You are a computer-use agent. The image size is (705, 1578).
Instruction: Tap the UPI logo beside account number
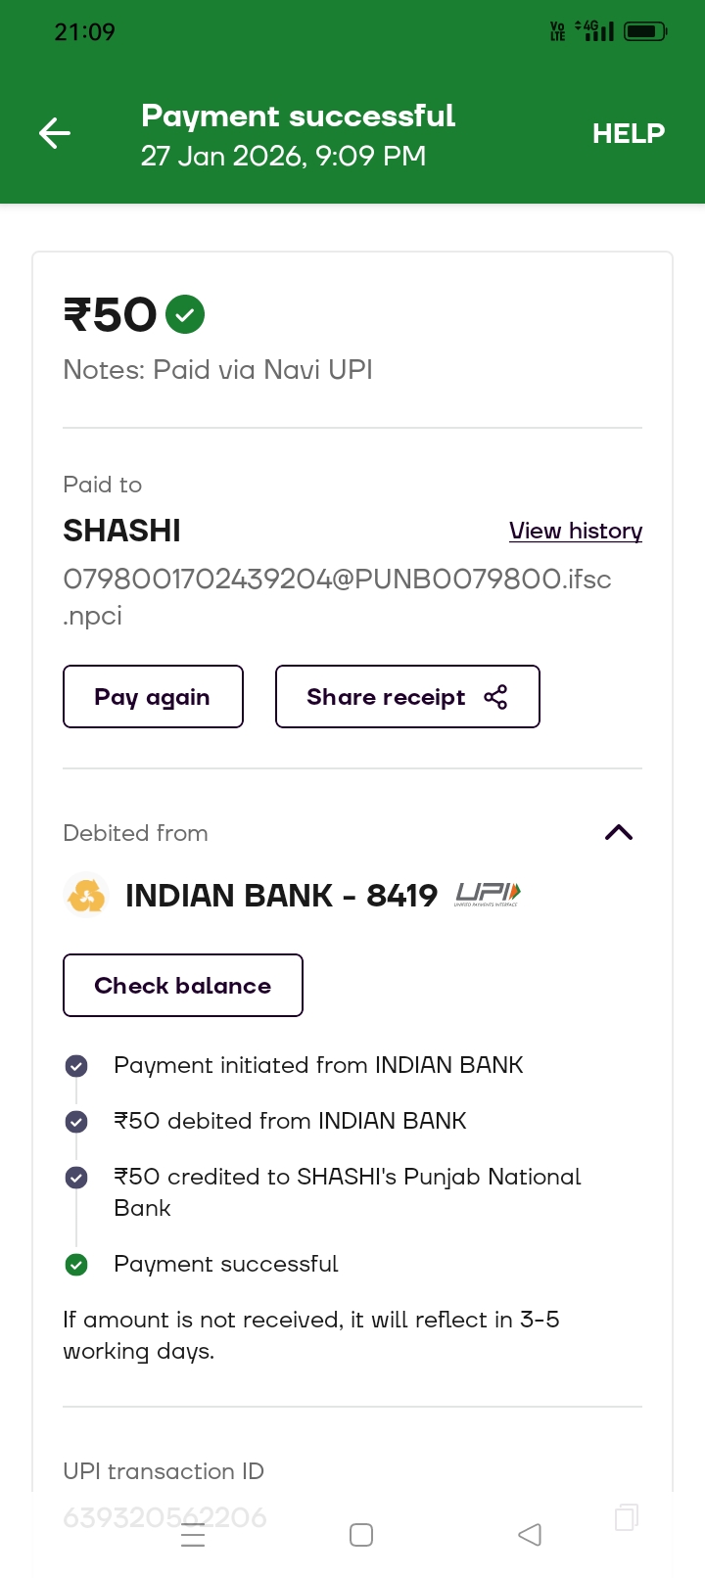(x=488, y=894)
